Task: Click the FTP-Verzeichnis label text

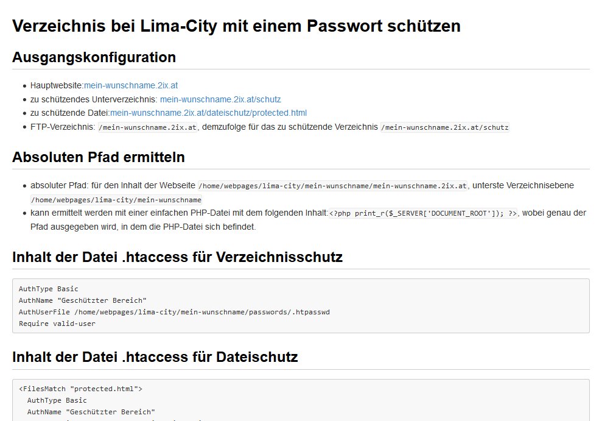Action: pos(63,127)
